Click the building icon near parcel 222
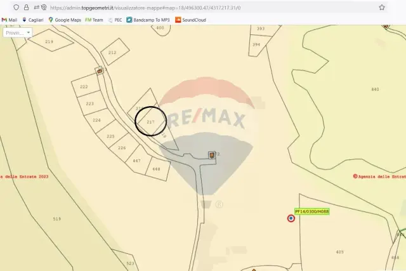 coord(100,70)
